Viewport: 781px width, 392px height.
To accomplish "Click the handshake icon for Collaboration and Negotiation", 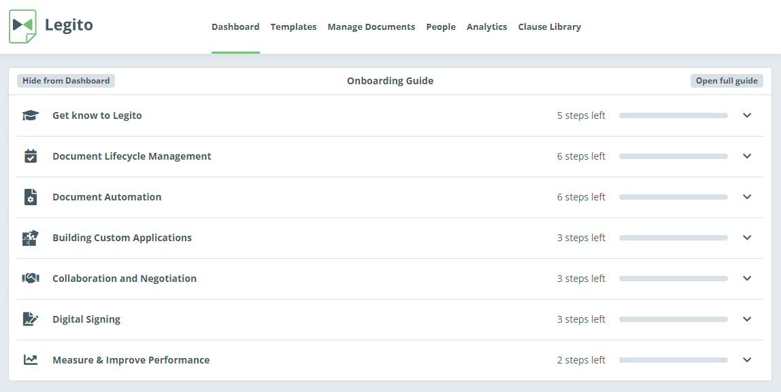I will pos(31,279).
